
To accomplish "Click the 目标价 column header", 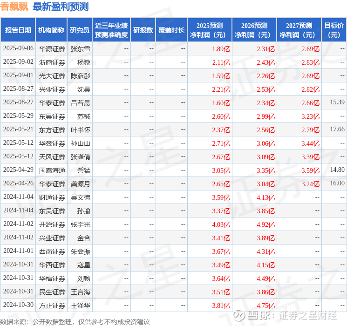I will pos(334,30).
